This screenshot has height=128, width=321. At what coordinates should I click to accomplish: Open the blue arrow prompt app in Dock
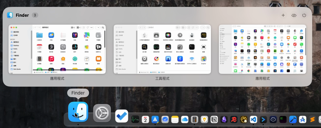[263, 119]
